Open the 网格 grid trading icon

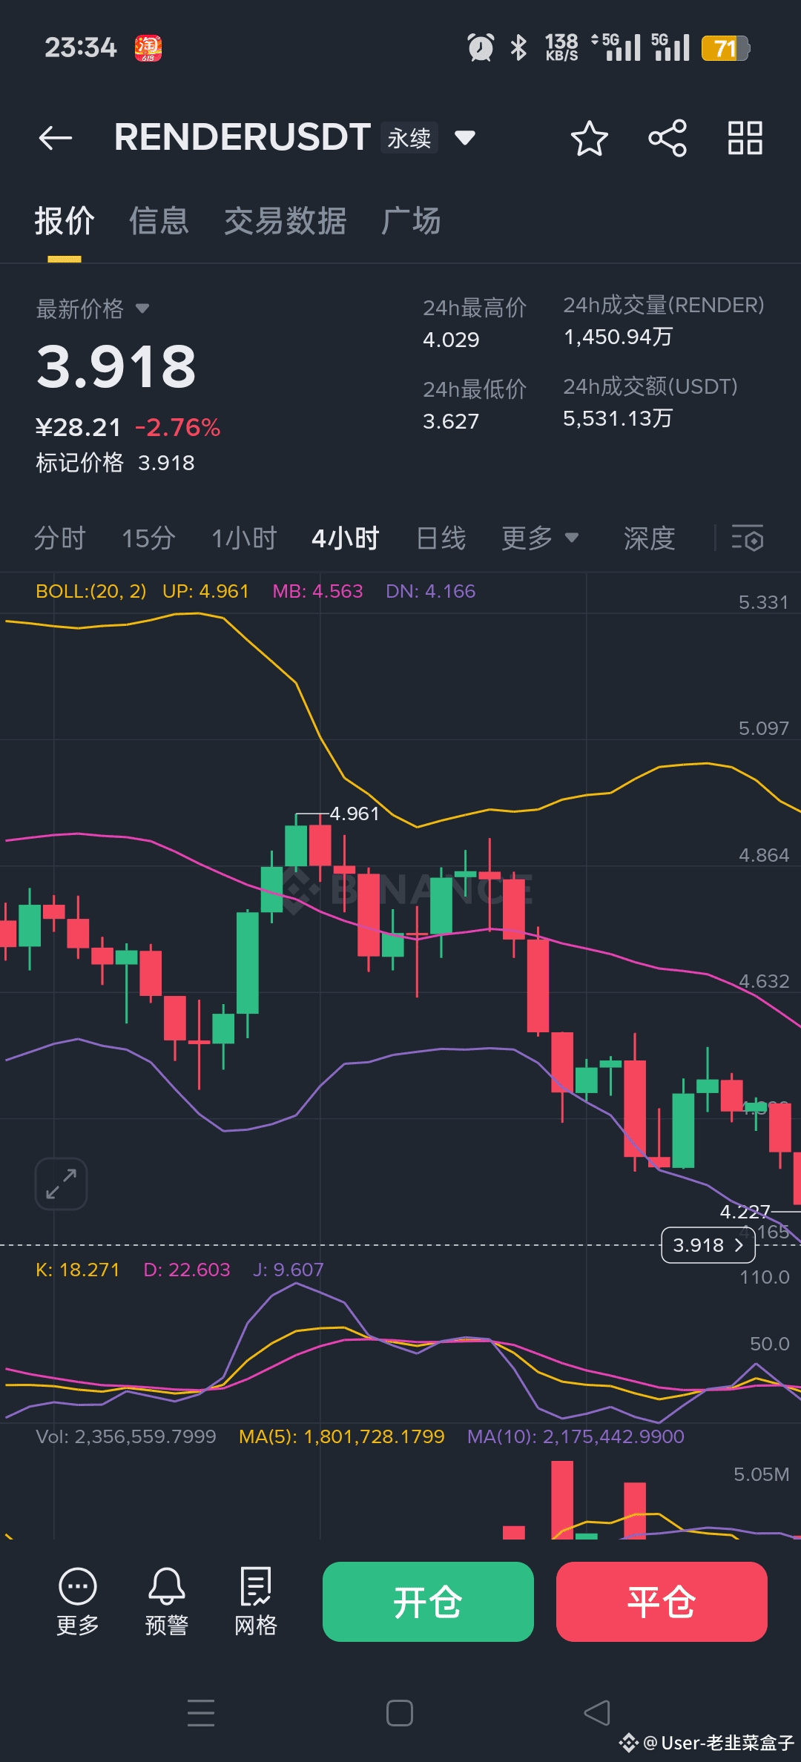pyautogui.click(x=256, y=1602)
